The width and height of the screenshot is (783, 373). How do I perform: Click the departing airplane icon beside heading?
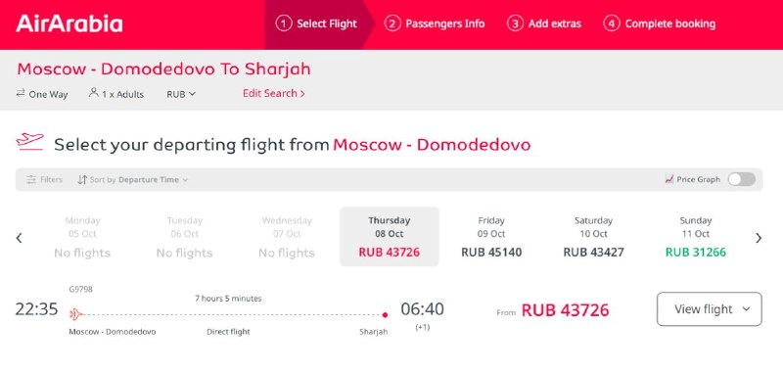(x=30, y=141)
